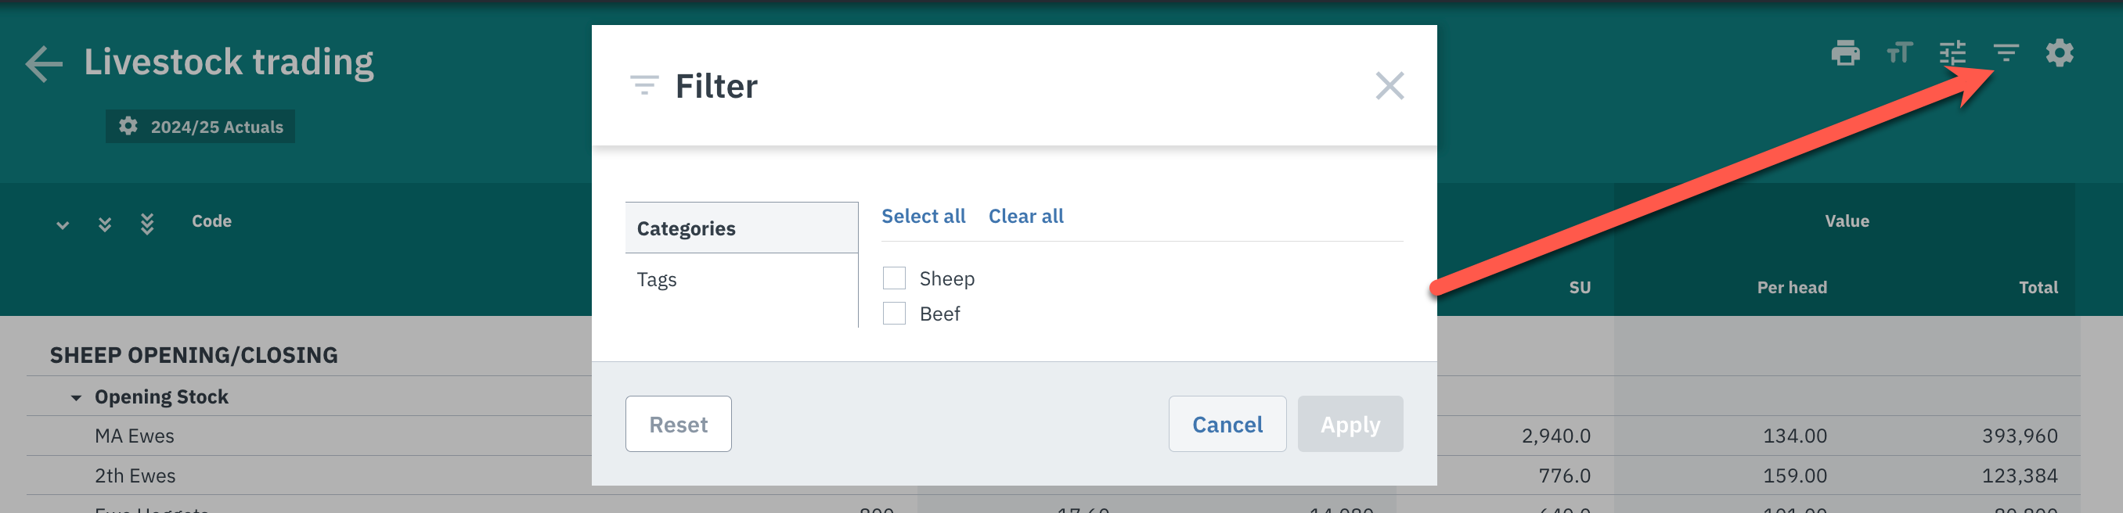The image size is (2123, 513).
Task: Click the Reset button
Action: pos(677,424)
